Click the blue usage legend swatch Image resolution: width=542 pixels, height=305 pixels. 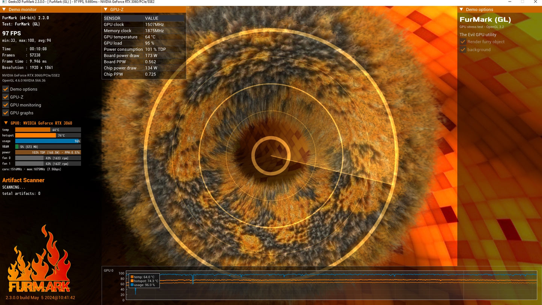[x=132, y=285]
